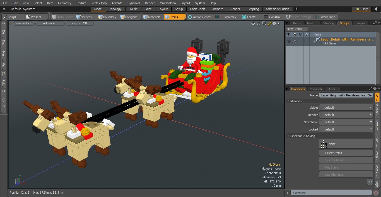
Task: Click the expand panel arrows in Groups panel
Action: click(x=374, y=23)
